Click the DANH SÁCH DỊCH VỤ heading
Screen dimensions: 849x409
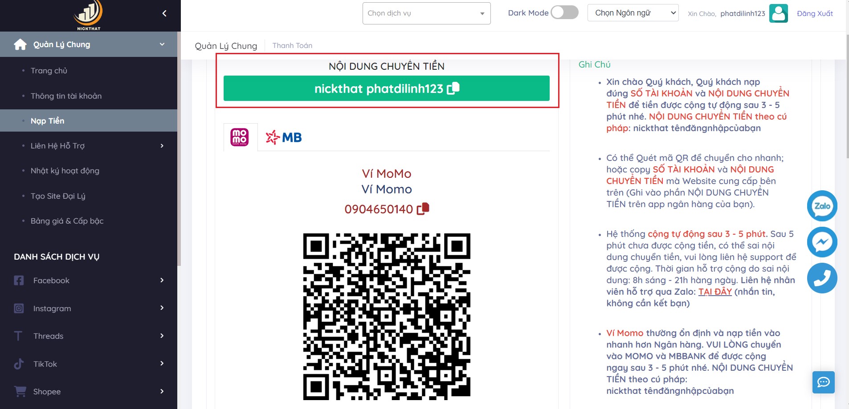tap(57, 257)
